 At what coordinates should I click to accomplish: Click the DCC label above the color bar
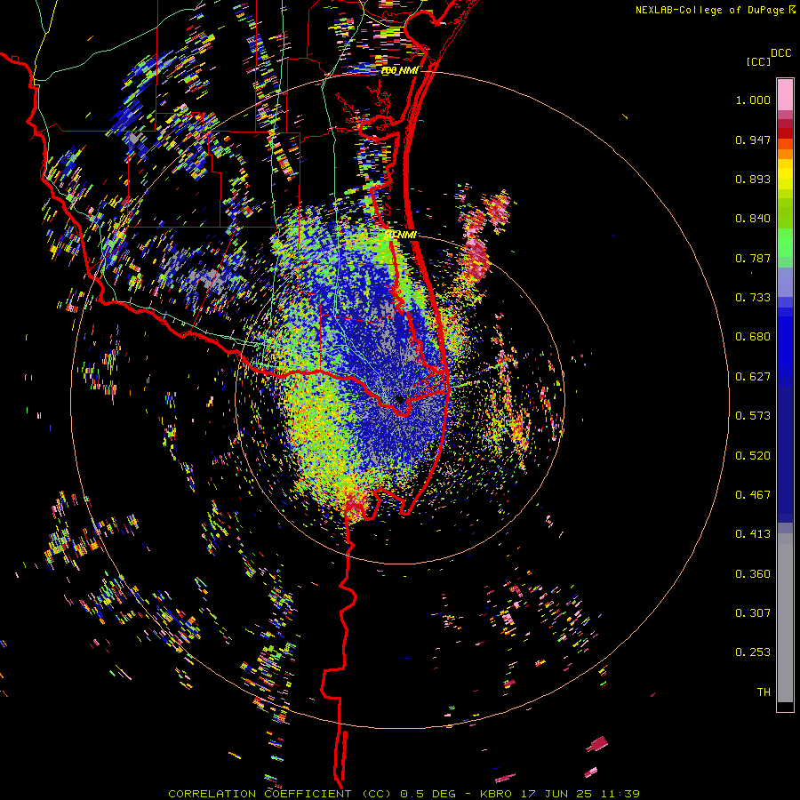point(780,53)
